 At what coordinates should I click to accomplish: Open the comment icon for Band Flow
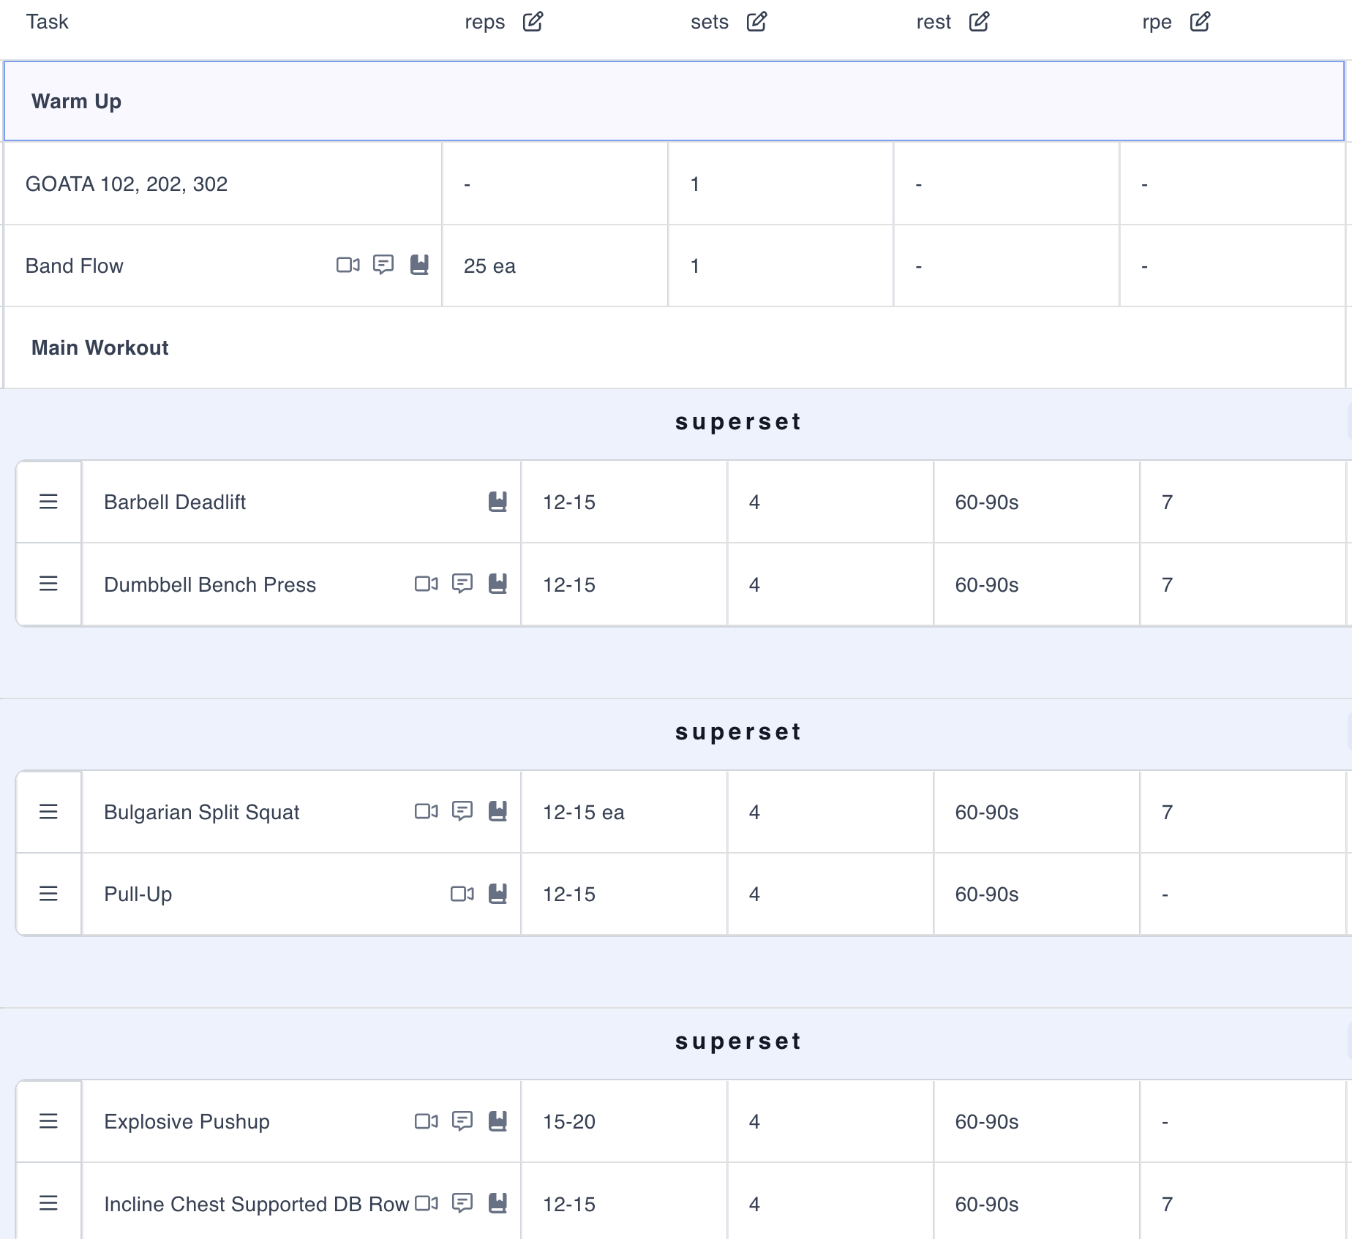coord(383,265)
